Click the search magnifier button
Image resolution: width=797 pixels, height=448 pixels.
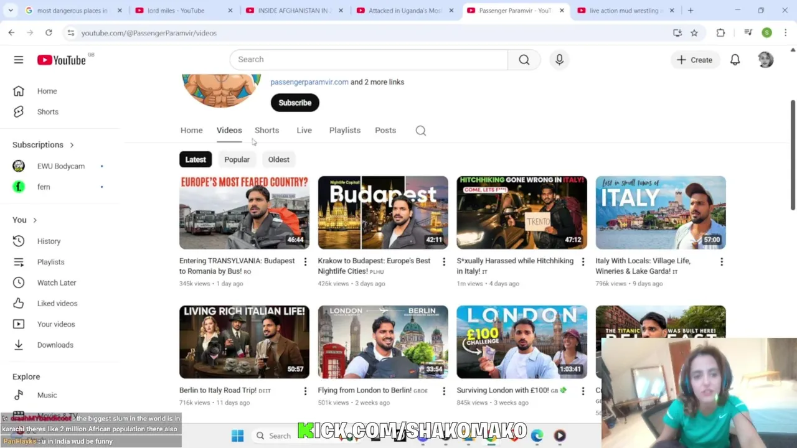point(524,60)
